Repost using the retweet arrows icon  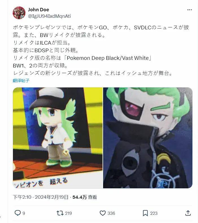pyautogui.click(x=60, y=213)
